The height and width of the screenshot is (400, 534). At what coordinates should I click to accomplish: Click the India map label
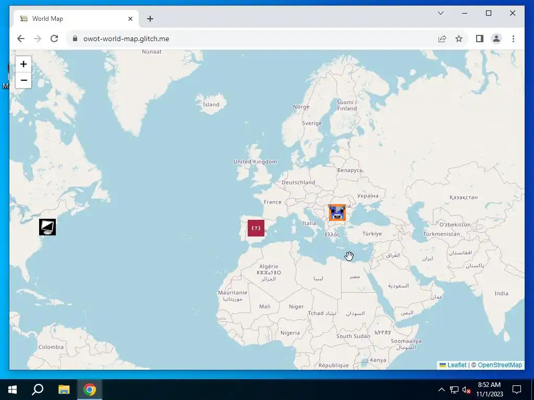pyautogui.click(x=501, y=293)
